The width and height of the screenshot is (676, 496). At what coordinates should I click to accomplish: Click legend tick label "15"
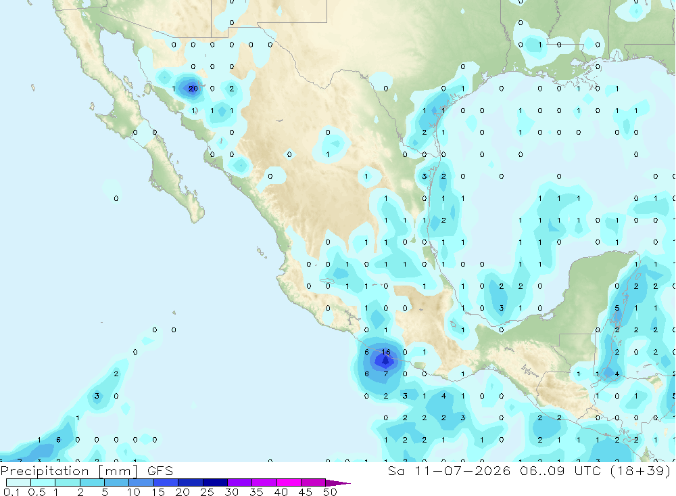(158, 492)
